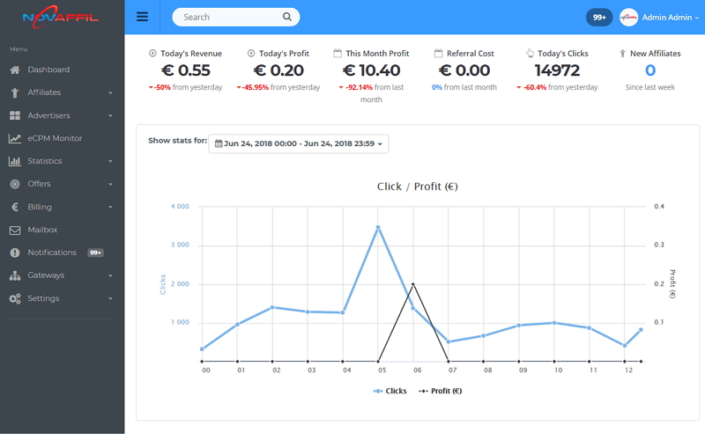Toggle the hamburger menu icon
This screenshot has height=440, width=705.
tap(142, 17)
